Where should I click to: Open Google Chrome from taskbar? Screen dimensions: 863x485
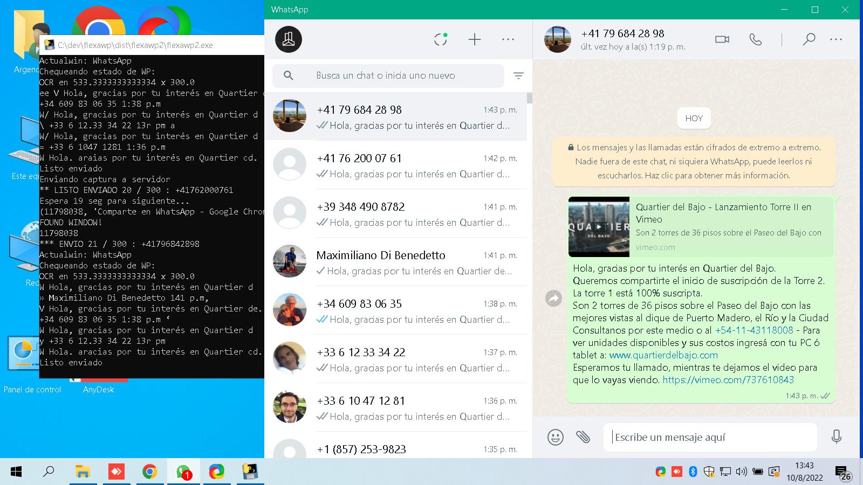(149, 472)
